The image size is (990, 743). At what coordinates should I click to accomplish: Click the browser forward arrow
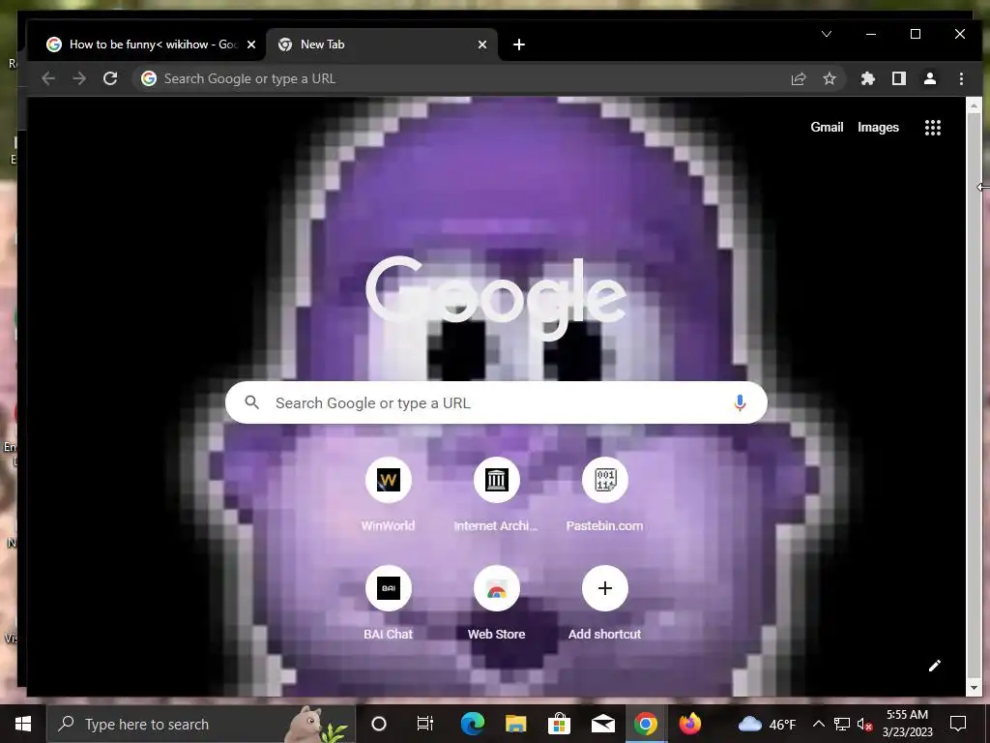[x=79, y=78]
